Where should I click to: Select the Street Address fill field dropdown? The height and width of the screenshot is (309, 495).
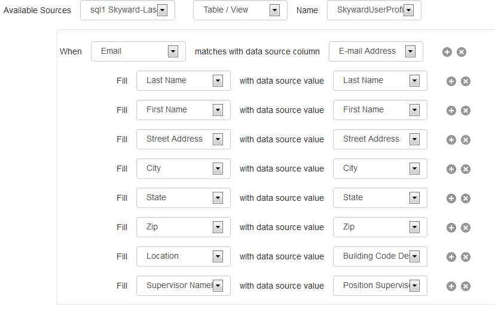(x=184, y=139)
